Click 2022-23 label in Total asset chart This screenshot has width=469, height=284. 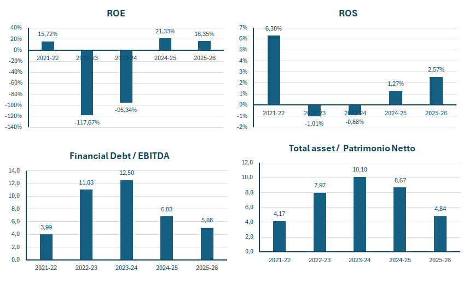pyautogui.click(x=320, y=260)
